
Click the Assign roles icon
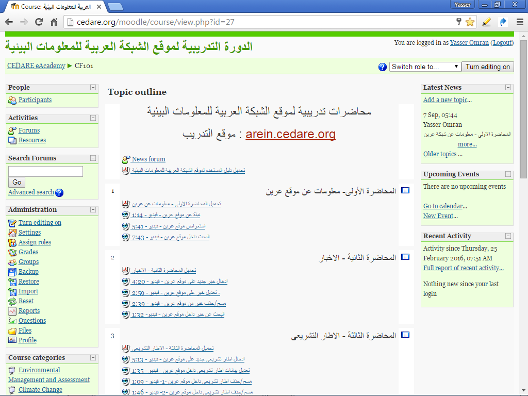click(x=12, y=242)
